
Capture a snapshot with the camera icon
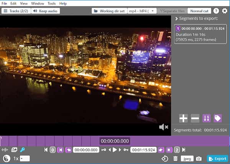(199, 158)
